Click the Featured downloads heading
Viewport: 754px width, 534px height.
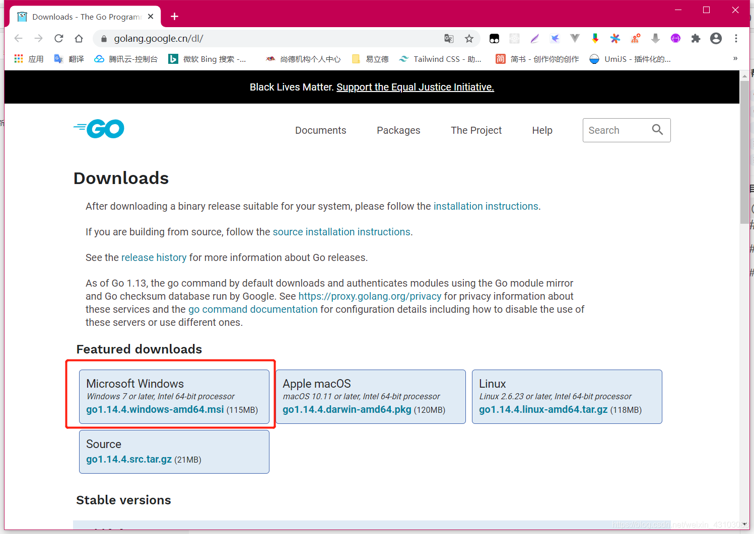point(139,349)
